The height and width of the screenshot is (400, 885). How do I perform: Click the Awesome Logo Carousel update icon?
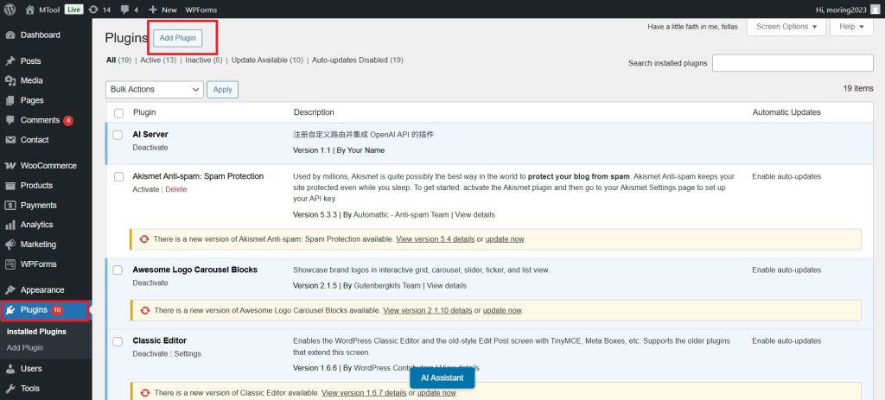pyautogui.click(x=145, y=310)
